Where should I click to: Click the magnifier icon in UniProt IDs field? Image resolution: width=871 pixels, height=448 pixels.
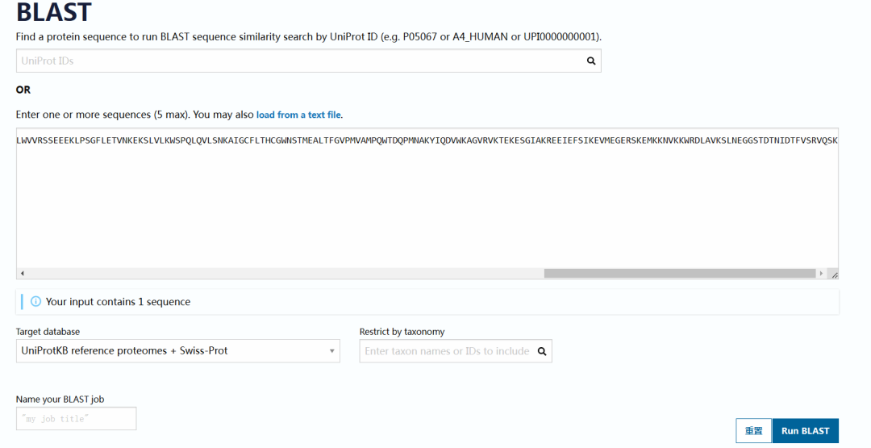(x=591, y=61)
